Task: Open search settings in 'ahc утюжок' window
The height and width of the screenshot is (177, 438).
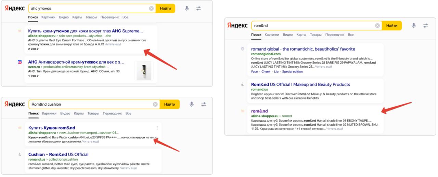Action: click(x=198, y=8)
